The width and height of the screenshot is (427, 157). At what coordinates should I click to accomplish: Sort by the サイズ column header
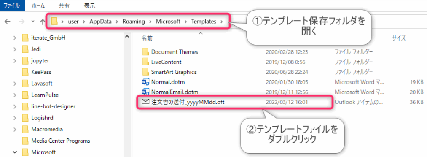click(399, 38)
